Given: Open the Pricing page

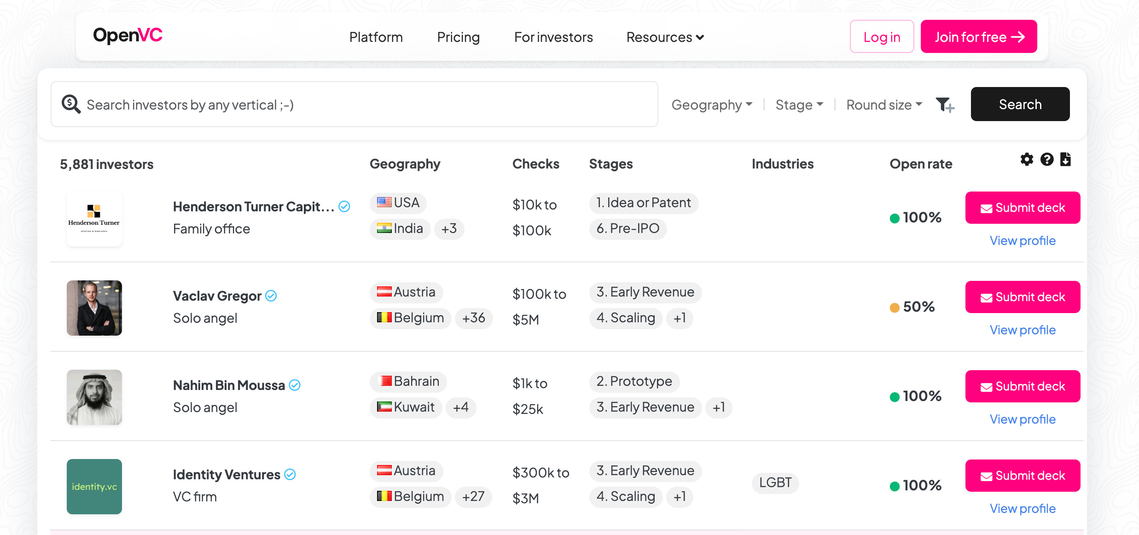Looking at the screenshot, I should pos(459,37).
